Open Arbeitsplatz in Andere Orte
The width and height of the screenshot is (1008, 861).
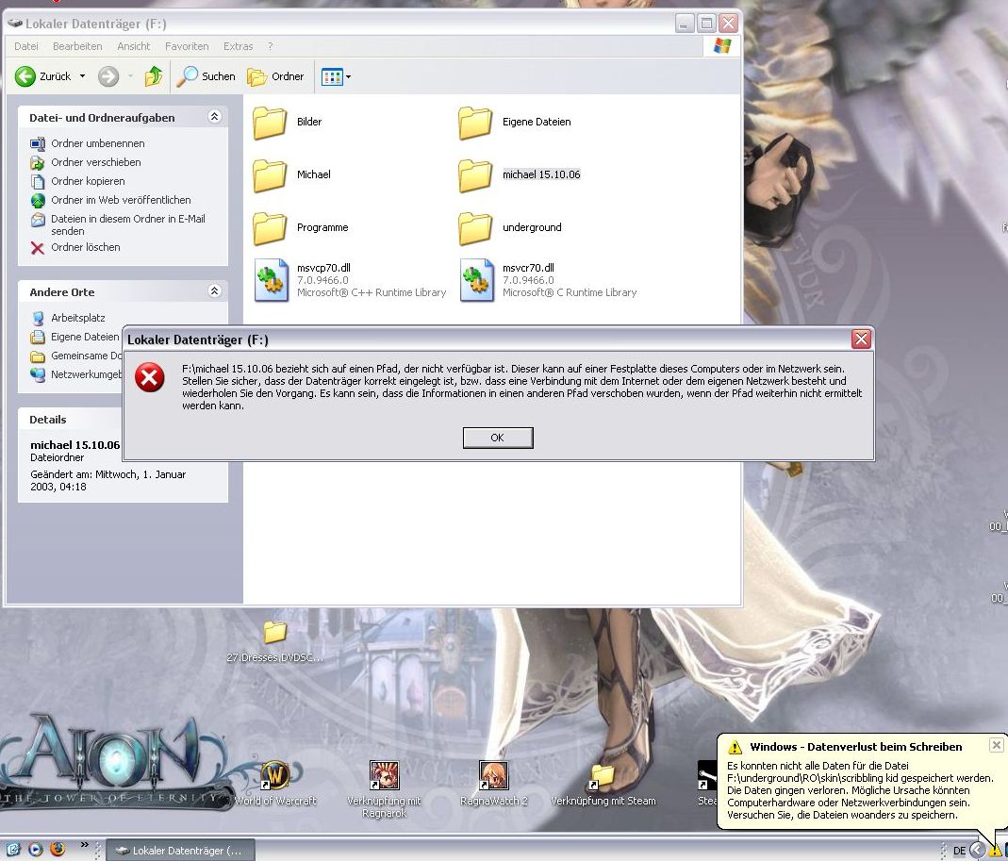click(x=77, y=318)
